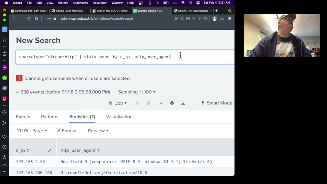Image resolution: width=327 pixels, height=184 pixels.
Task: Bookmark page with the heart icon
Action: (x=206, y=18)
